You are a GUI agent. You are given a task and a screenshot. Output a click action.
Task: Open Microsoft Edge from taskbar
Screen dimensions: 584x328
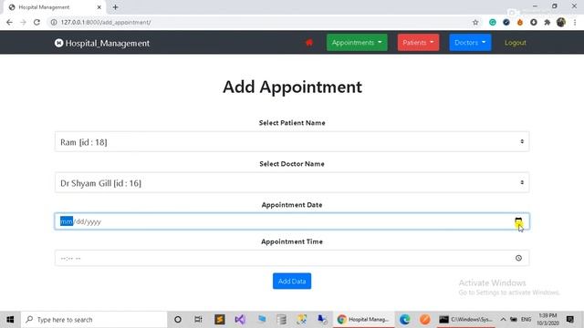[404, 320]
